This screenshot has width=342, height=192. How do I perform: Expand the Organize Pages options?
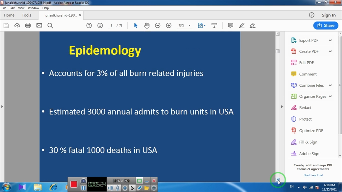pyautogui.click(x=330, y=97)
